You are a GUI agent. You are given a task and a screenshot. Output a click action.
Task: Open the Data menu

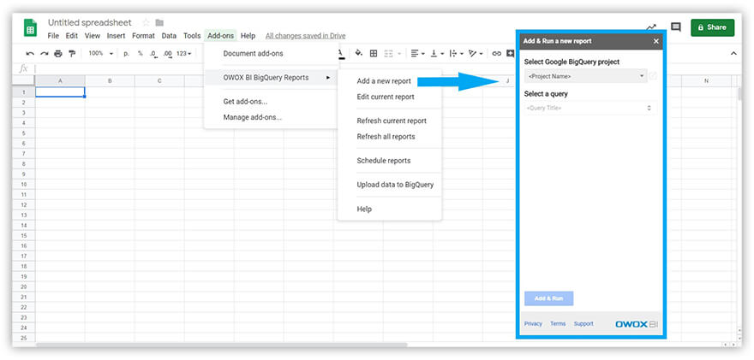pos(169,36)
